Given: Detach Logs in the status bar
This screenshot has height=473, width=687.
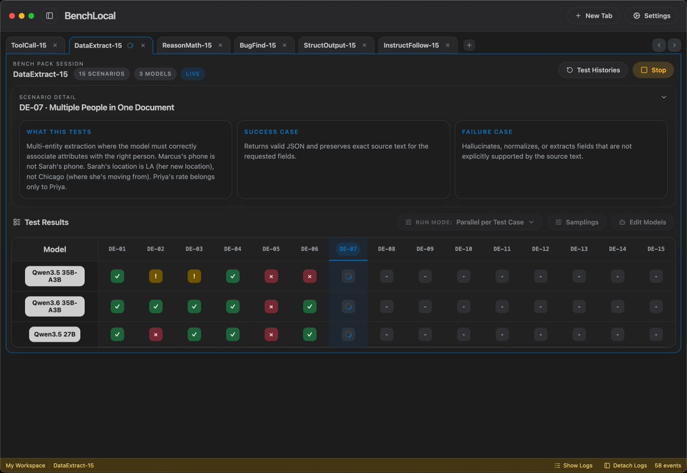Looking at the screenshot, I should (625, 466).
